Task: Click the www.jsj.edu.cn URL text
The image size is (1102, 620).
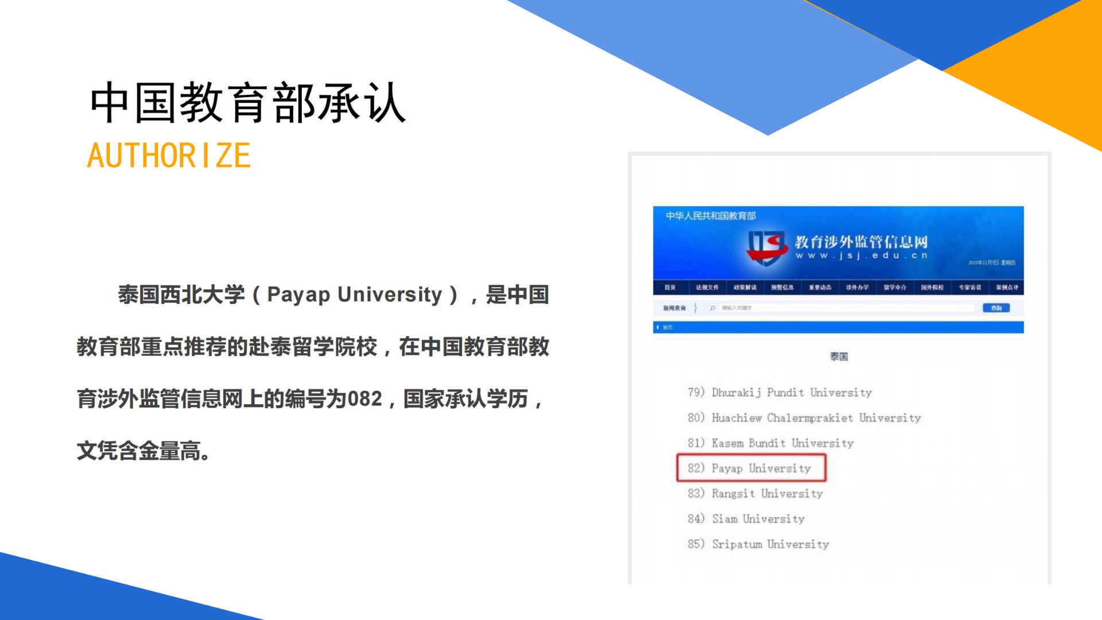Action: (x=862, y=255)
